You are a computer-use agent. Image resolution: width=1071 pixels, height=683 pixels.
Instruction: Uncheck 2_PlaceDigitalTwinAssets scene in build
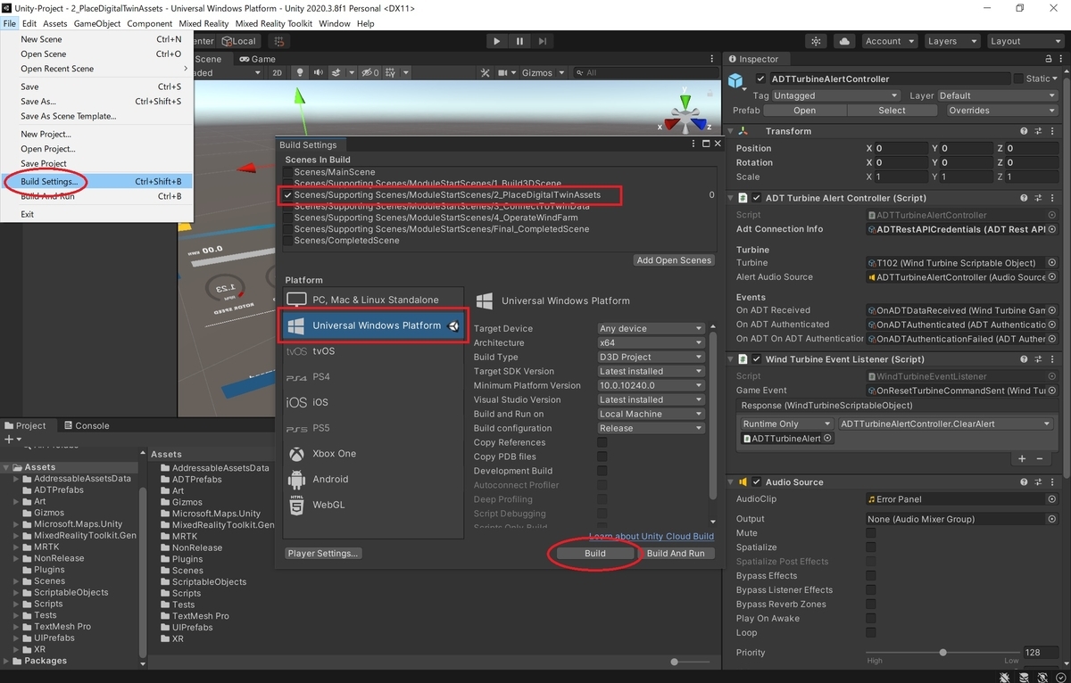click(288, 194)
